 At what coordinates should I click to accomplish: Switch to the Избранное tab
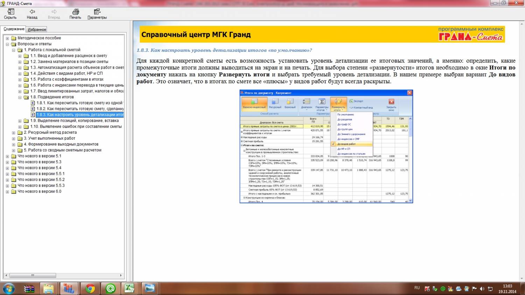pyautogui.click(x=37, y=30)
